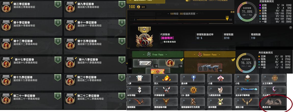Open the question mark help icon
This screenshot has width=293, height=112.
[290, 28]
